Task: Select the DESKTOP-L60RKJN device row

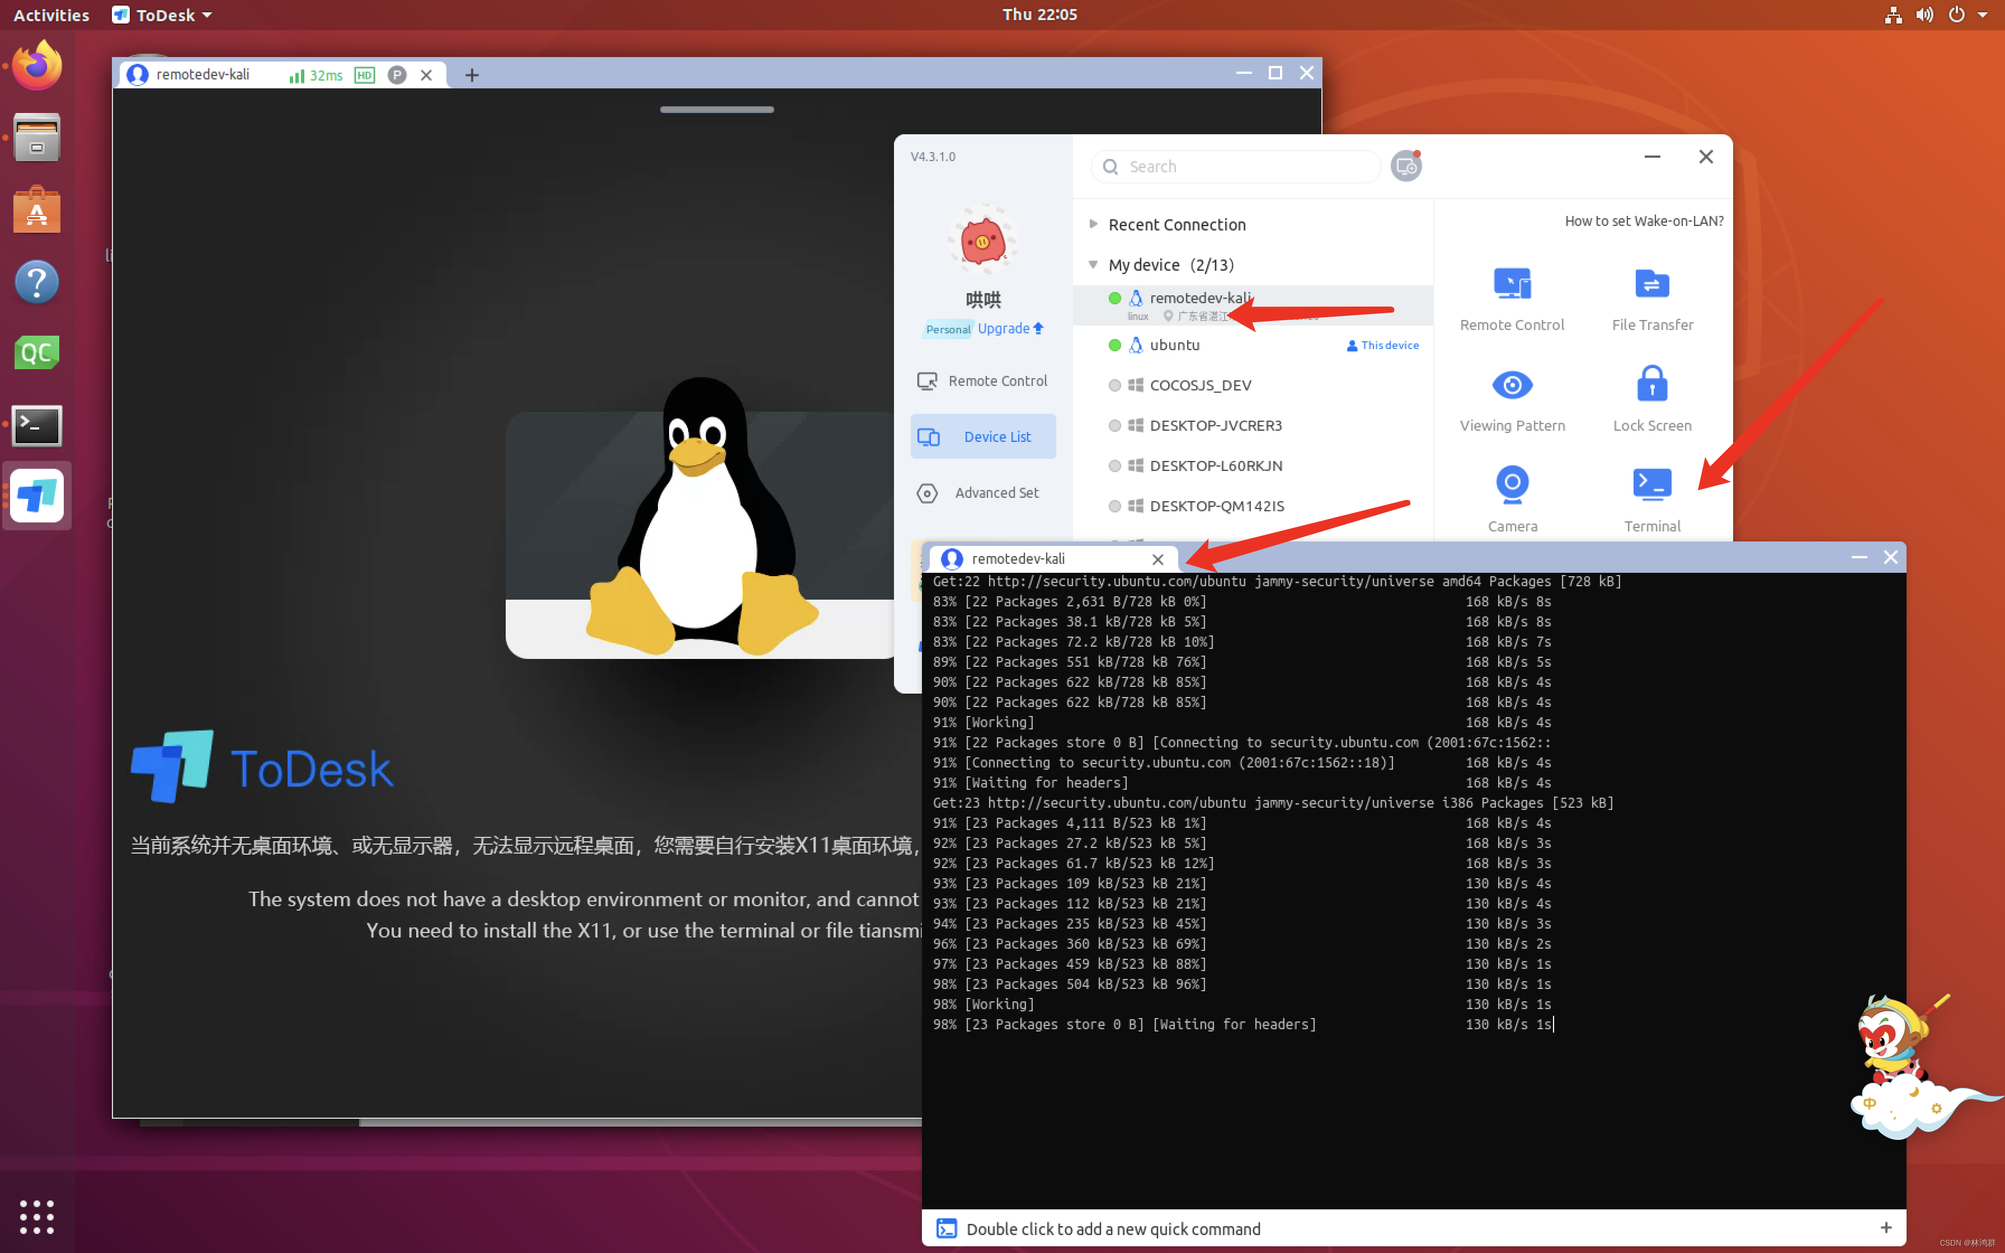Action: (1253, 466)
